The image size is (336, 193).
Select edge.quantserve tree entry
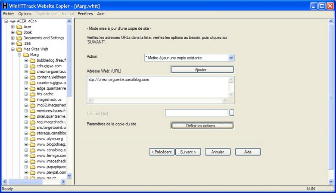tap(51, 88)
